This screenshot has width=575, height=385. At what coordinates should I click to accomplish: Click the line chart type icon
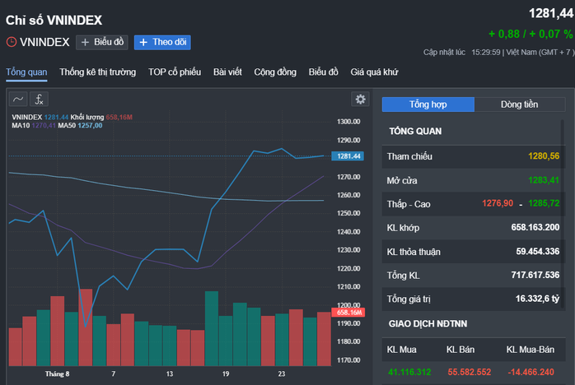tap(18, 100)
